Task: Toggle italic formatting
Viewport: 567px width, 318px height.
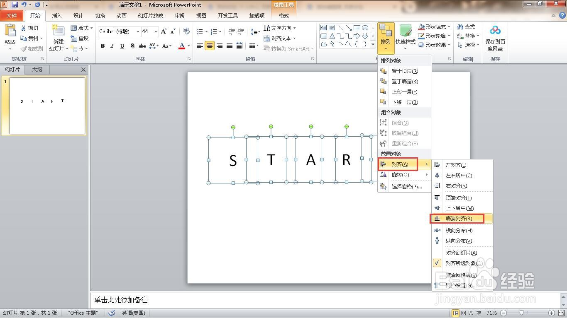Action: pyautogui.click(x=112, y=46)
